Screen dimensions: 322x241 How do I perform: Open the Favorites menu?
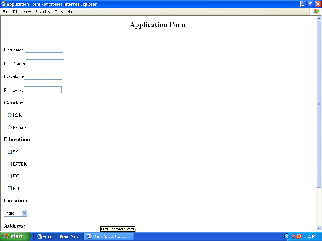point(42,12)
